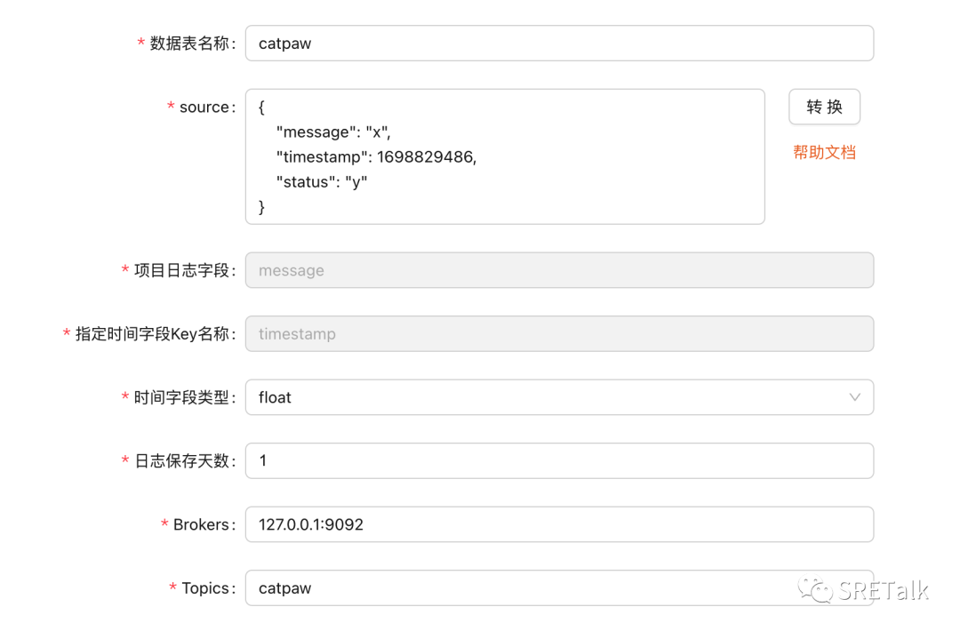
Task: Click the 数据表名称 input containing catpaw
Action: [x=559, y=44]
